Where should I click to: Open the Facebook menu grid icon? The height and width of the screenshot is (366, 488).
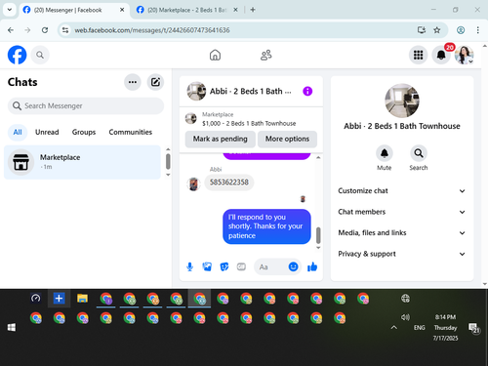(418, 55)
